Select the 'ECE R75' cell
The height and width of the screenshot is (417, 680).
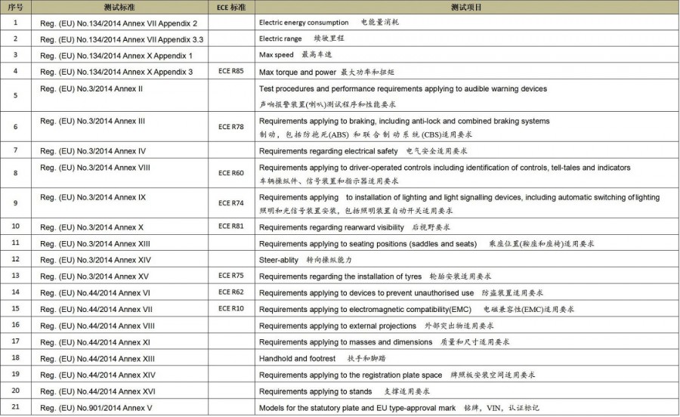pos(231,276)
